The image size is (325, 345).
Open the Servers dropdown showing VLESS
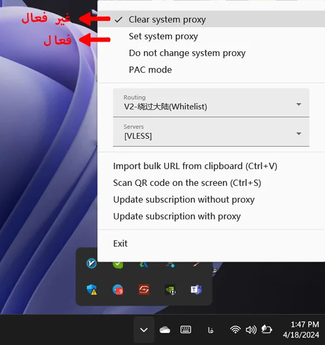211,132
